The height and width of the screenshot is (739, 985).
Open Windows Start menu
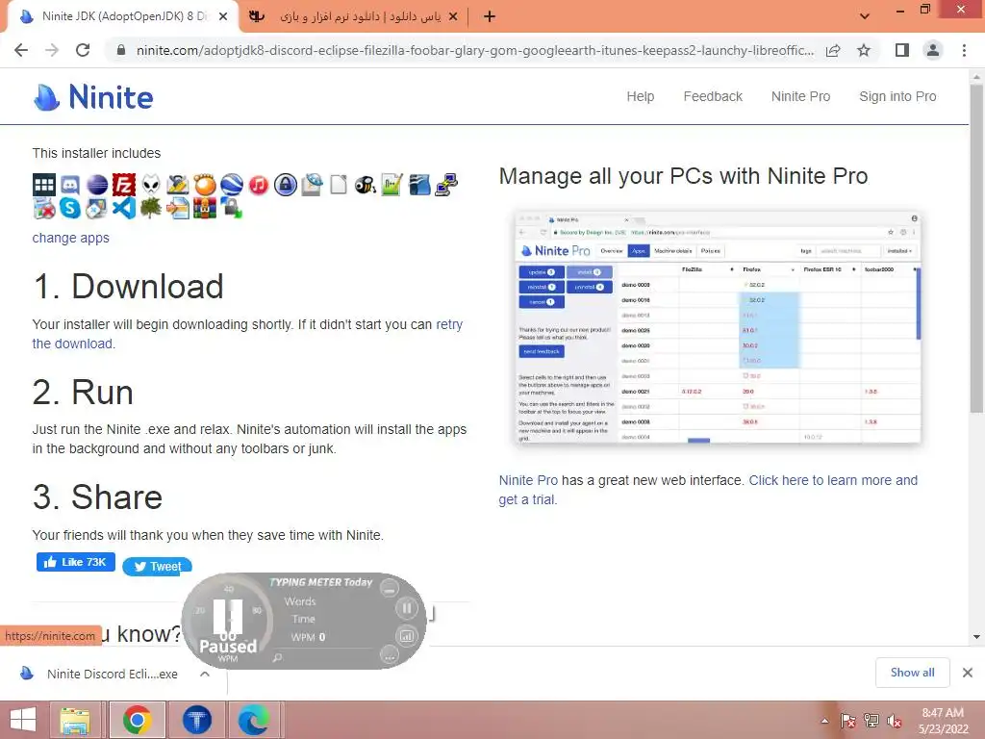click(x=23, y=720)
